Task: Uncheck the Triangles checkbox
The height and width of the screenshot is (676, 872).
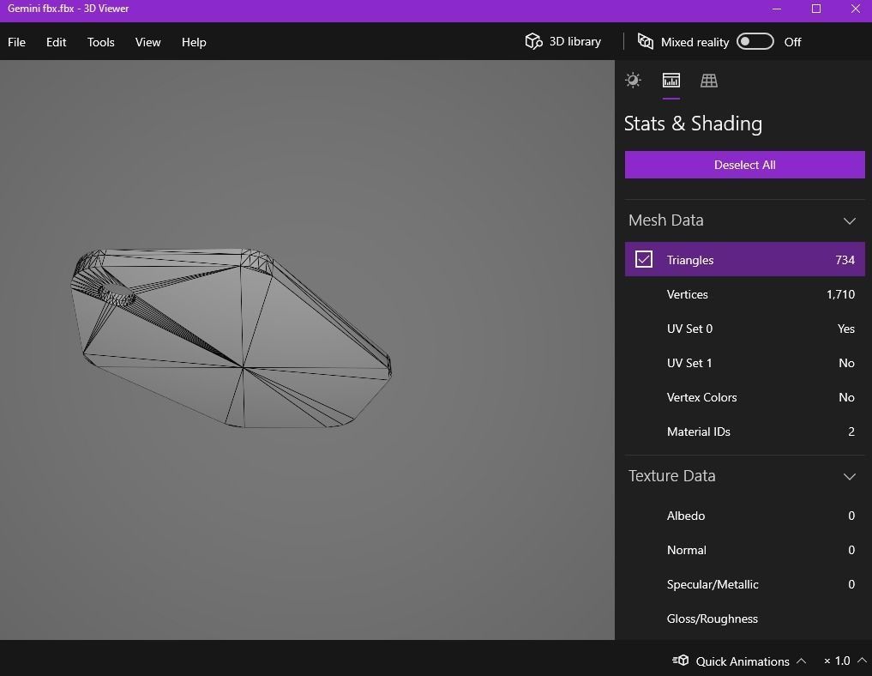Action: click(643, 259)
